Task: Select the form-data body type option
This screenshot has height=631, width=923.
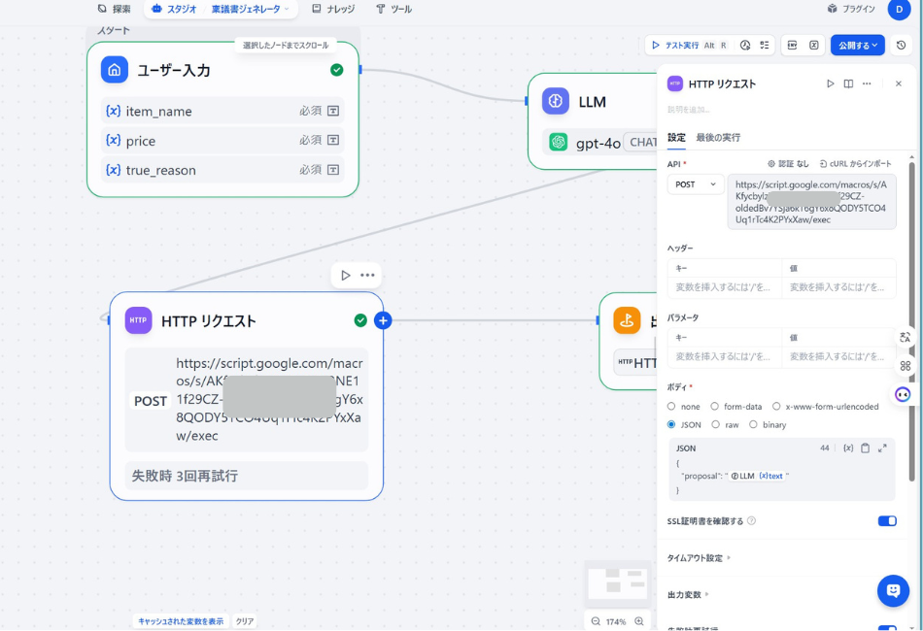Action: [716, 407]
